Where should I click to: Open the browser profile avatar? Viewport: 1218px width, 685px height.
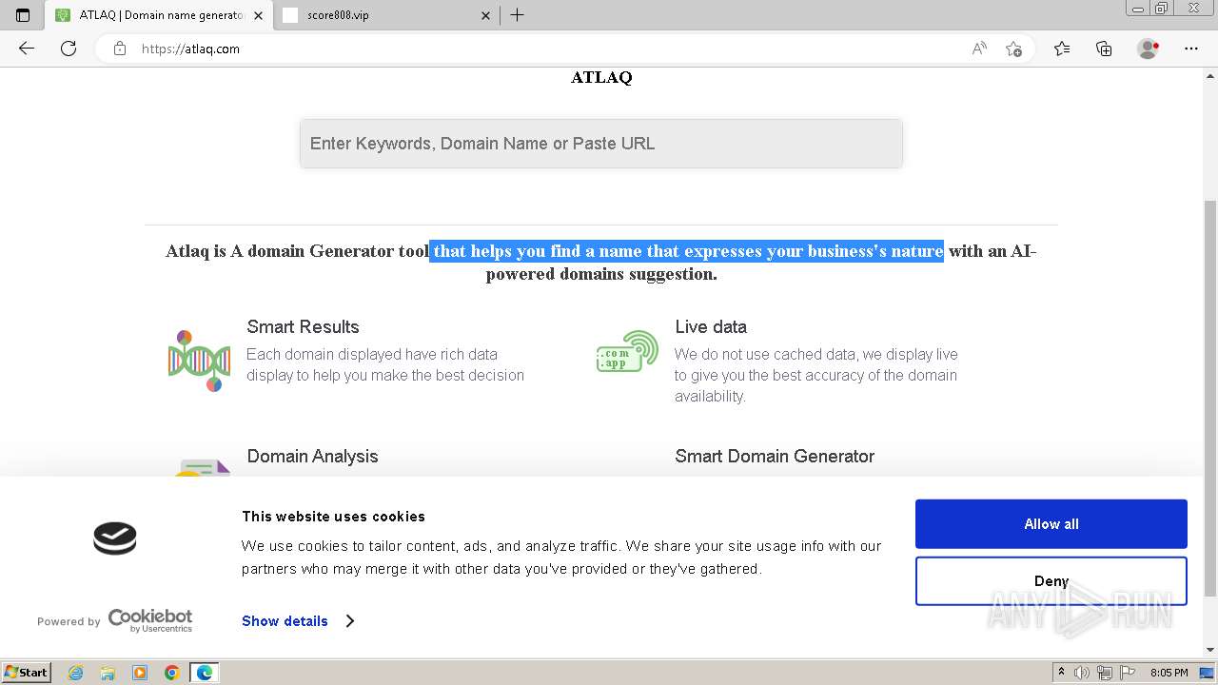1149,49
